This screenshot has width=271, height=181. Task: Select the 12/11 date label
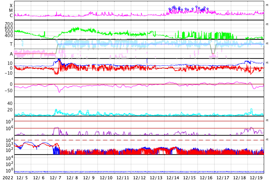122,178
